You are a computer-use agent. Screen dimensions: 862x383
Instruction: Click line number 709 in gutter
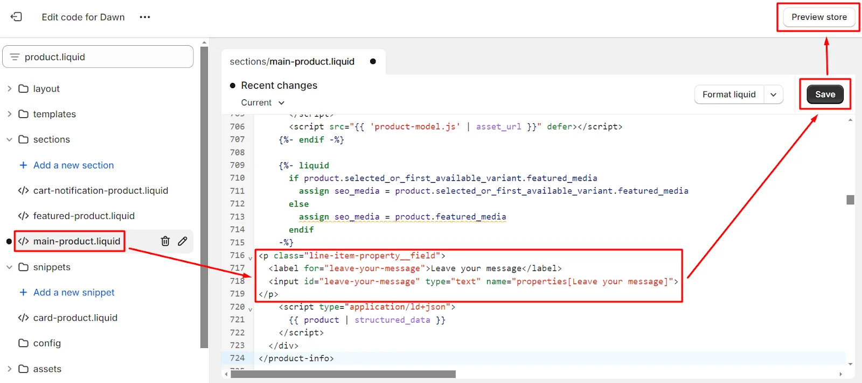[237, 165]
